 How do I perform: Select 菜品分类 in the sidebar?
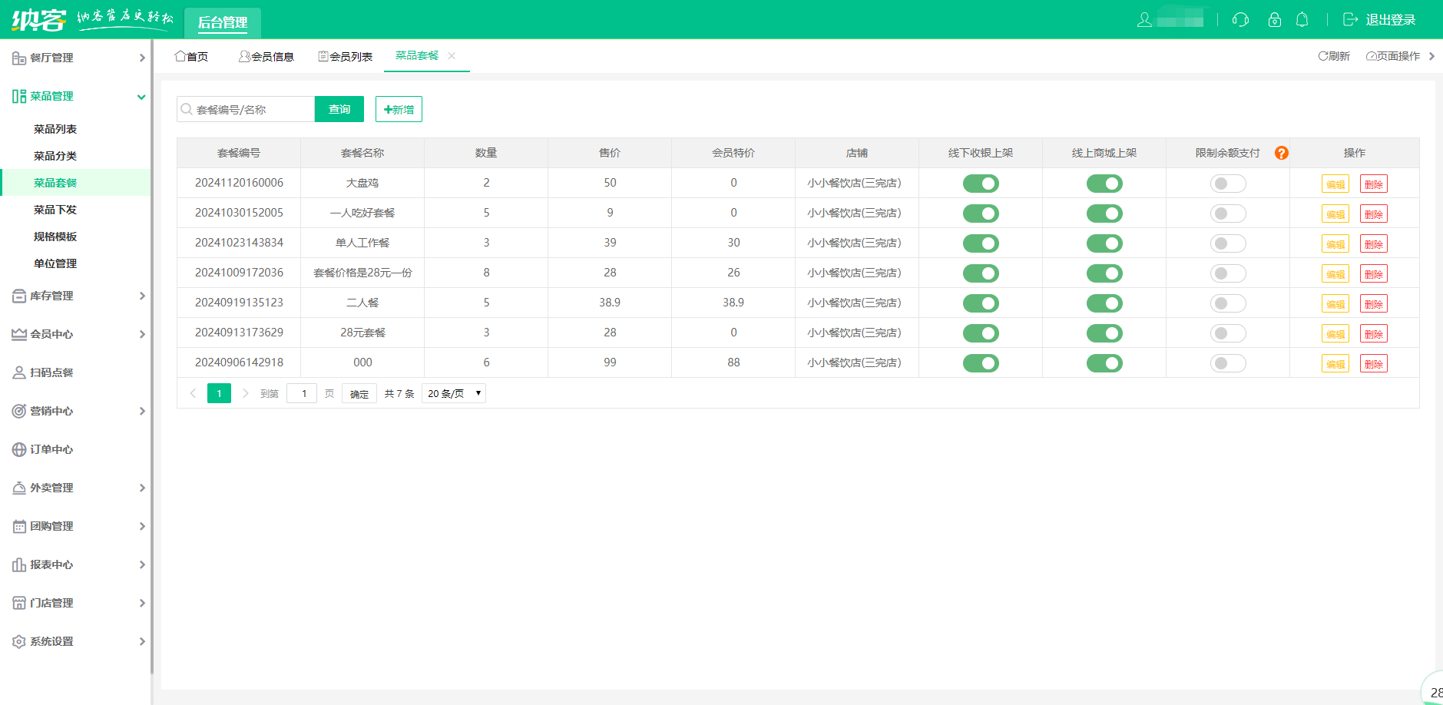coord(55,156)
